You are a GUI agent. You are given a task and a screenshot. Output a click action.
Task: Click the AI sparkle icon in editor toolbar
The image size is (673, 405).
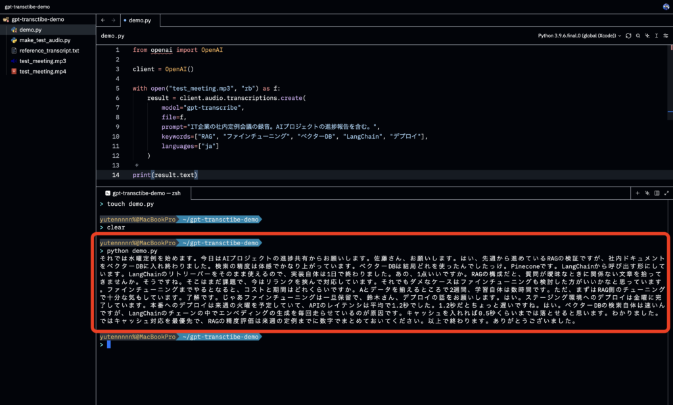click(x=647, y=36)
